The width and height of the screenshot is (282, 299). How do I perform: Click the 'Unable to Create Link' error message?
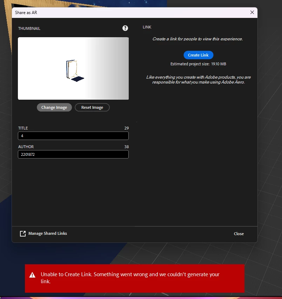click(130, 278)
